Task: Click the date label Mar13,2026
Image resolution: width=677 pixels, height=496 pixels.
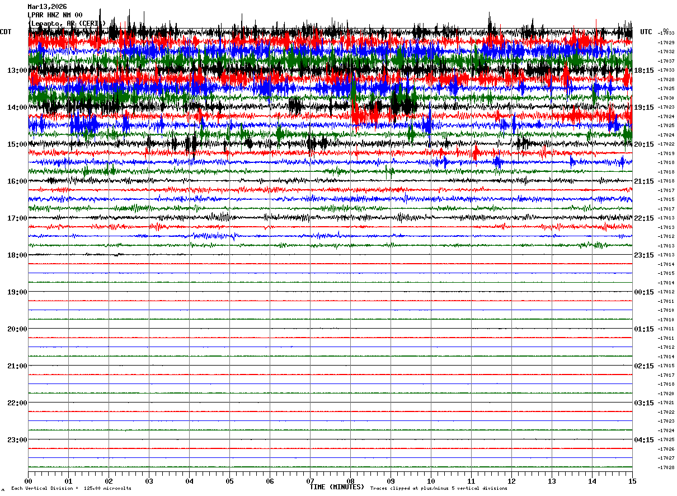Action: click(x=47, y=7)
